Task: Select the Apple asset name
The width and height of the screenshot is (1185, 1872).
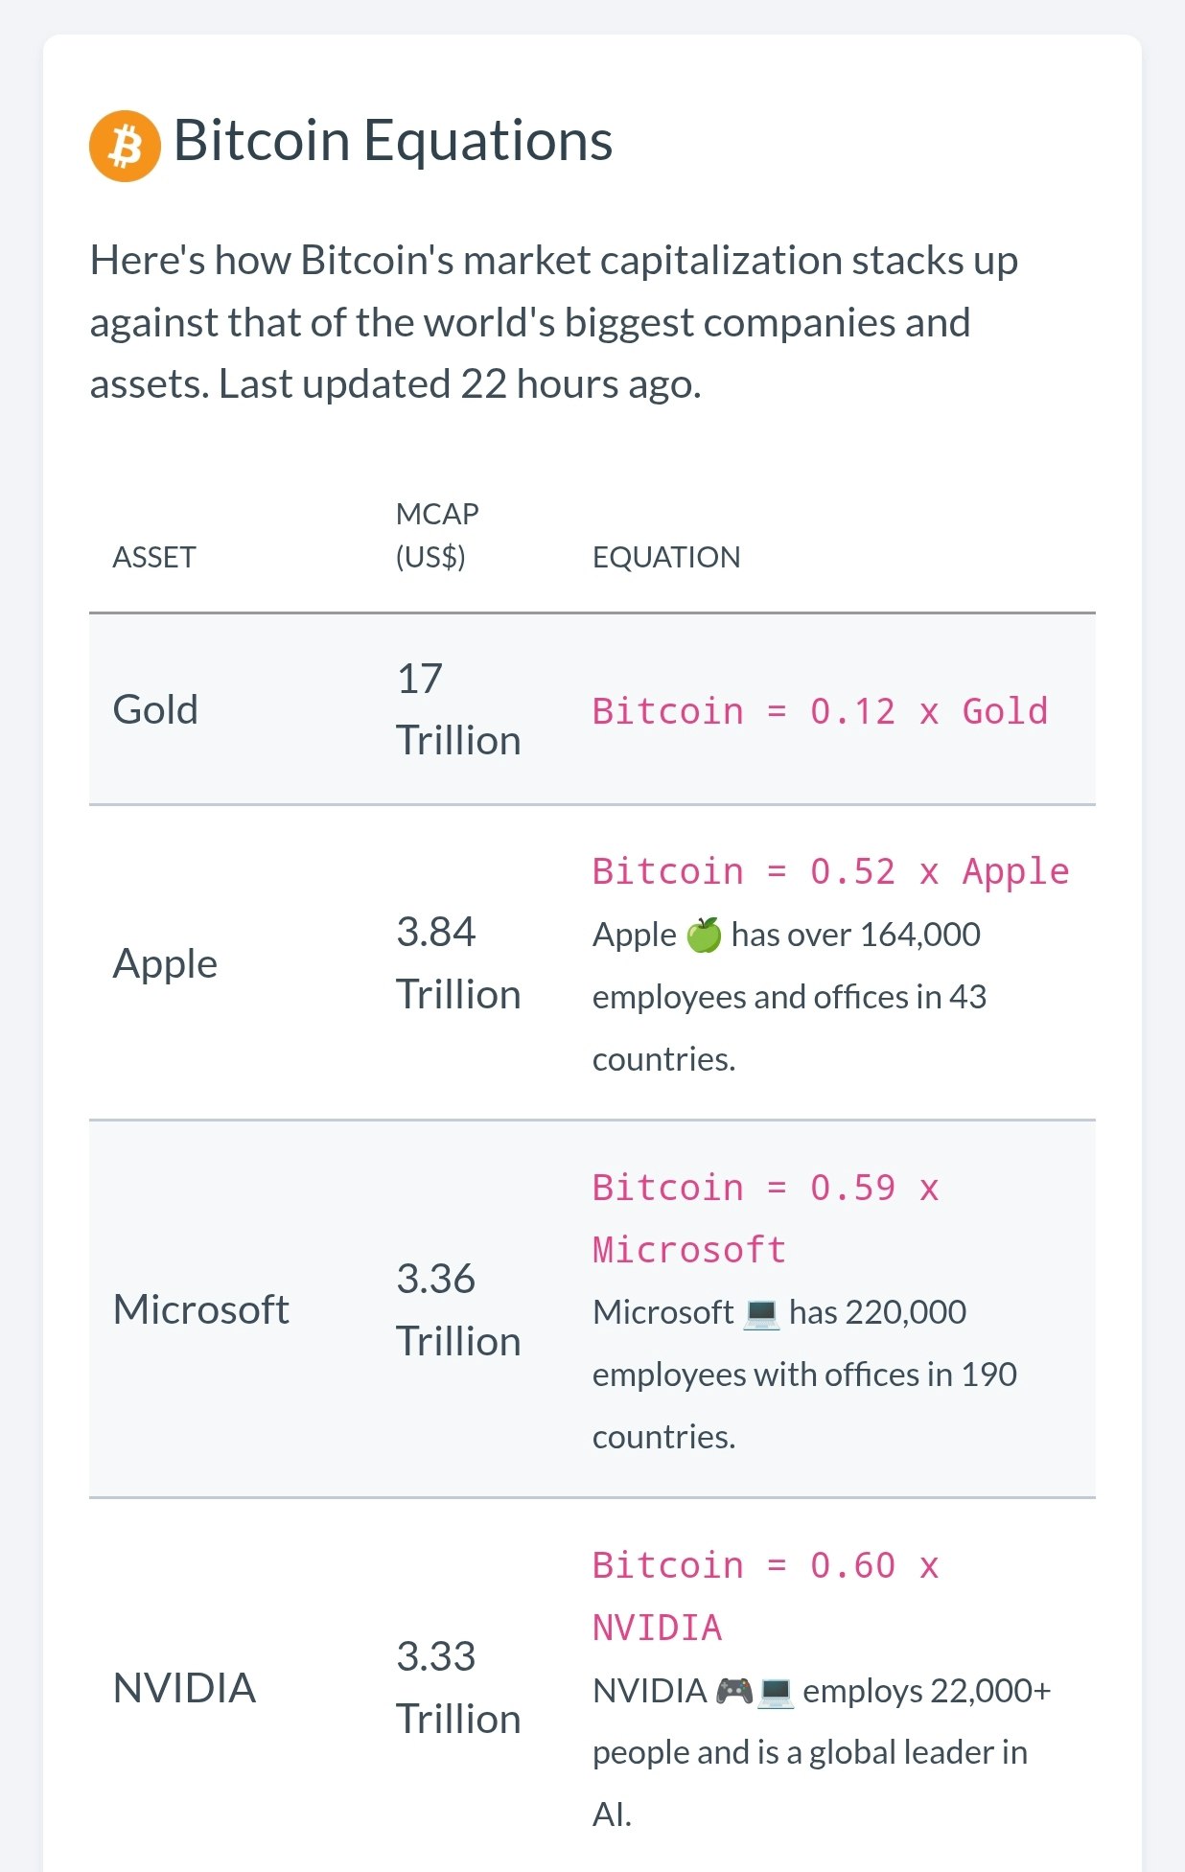Action: [165, 963]
